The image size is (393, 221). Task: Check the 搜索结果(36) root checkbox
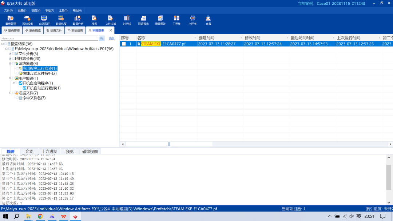5,44
